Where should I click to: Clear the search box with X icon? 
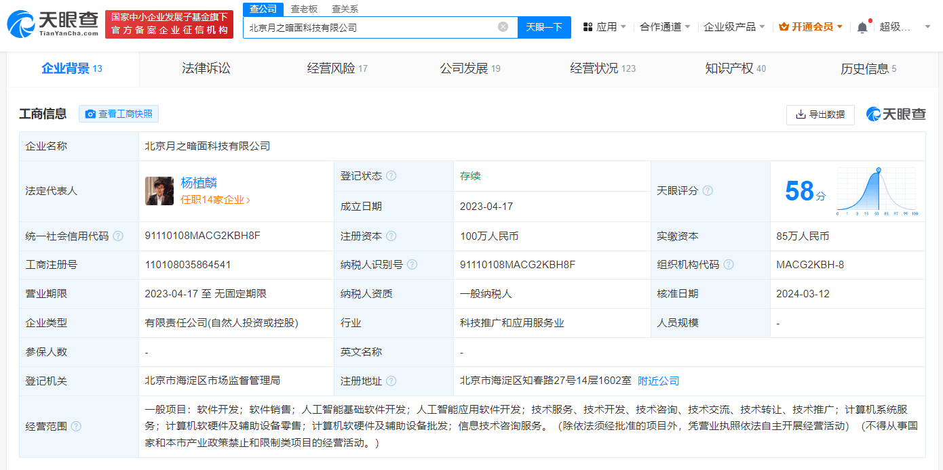pos(503,27)
